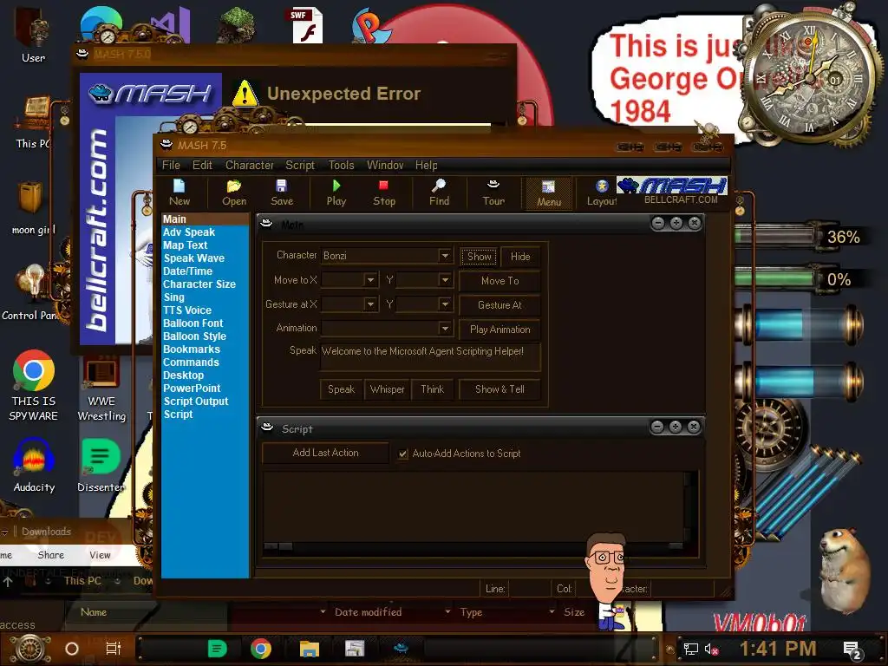Open the User folder desktop icon

pyautogui.click(x=33, y=33)
